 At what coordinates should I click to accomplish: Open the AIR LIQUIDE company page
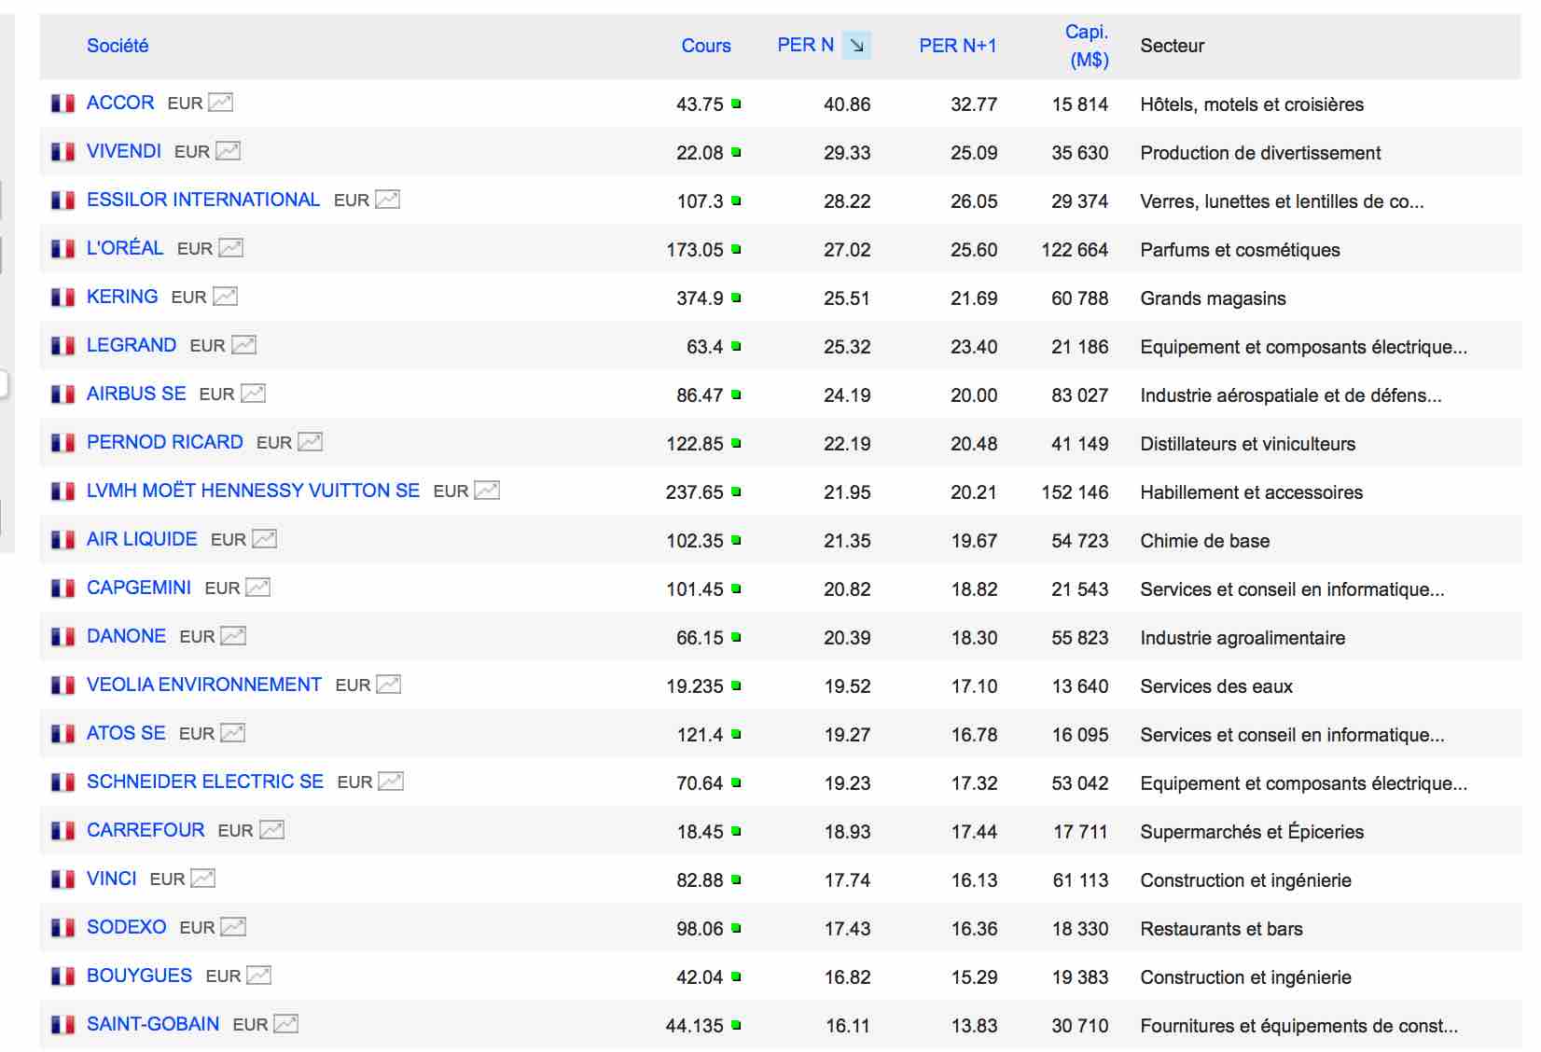tap(142, 539)
